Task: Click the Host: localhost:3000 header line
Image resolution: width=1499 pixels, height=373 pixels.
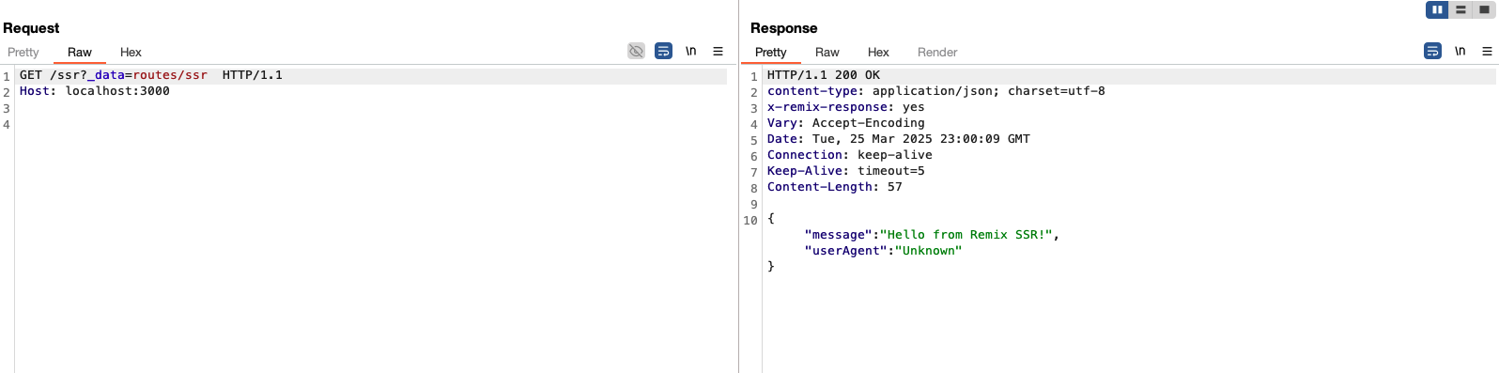Action: pos(95,91)
